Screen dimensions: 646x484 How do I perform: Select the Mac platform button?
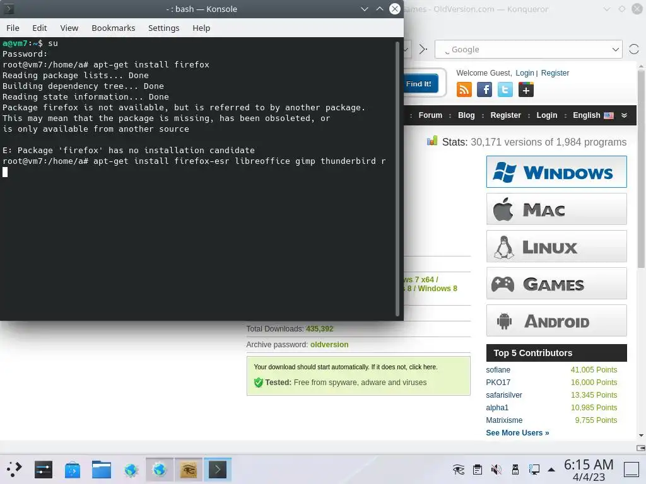pos(556,209)
